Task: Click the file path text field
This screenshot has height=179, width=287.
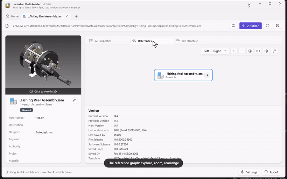Action: click(107, 26)
